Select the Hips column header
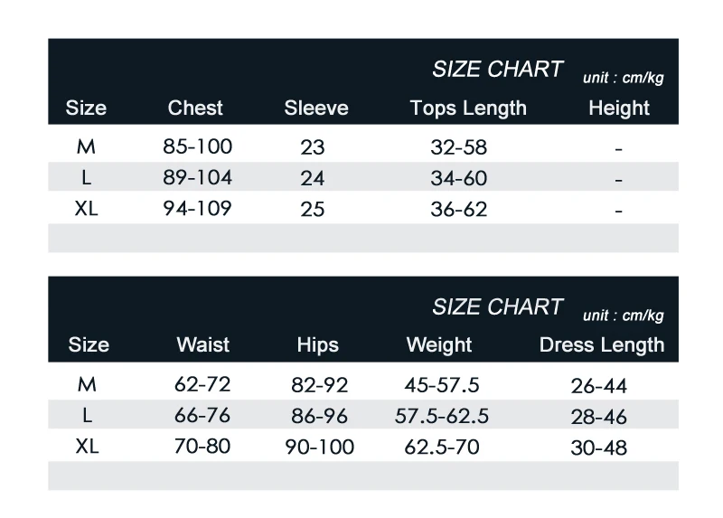This screenshot has width=723, height=518. [x=318, y=345]
